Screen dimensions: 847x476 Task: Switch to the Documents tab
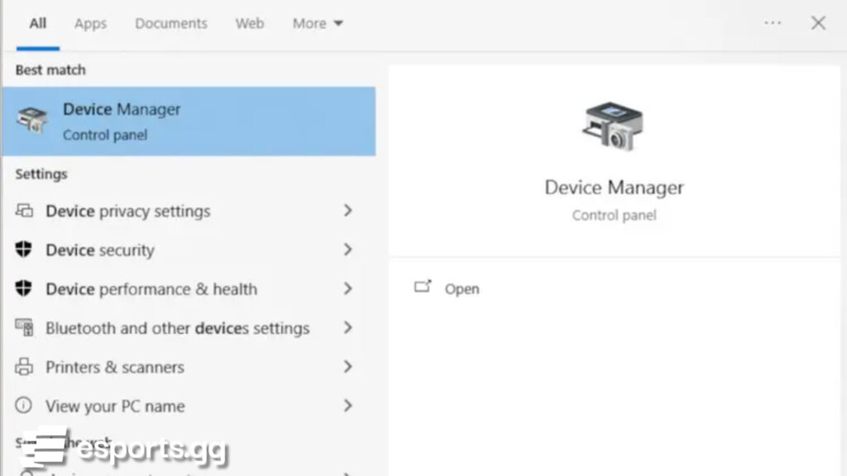[x=171, y=23]
